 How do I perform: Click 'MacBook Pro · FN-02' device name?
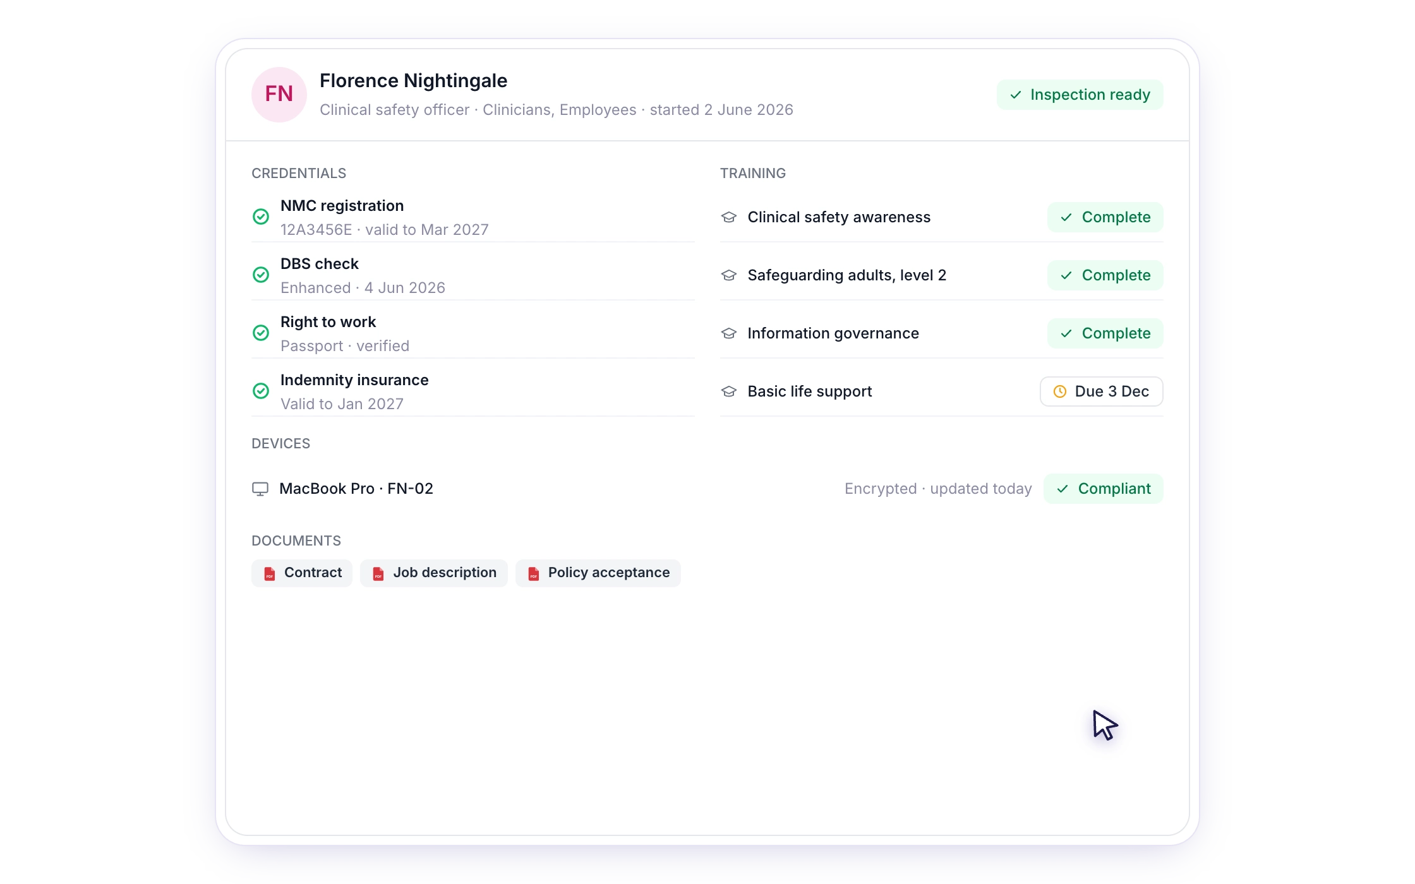[356, 489]
